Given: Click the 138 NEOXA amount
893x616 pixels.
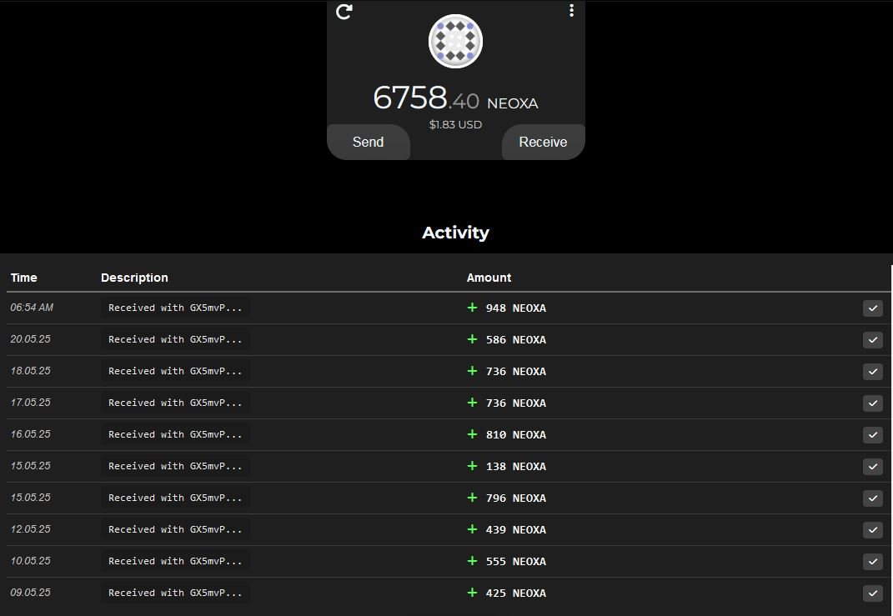Looking at the screenshot, I should coord(516,466).
